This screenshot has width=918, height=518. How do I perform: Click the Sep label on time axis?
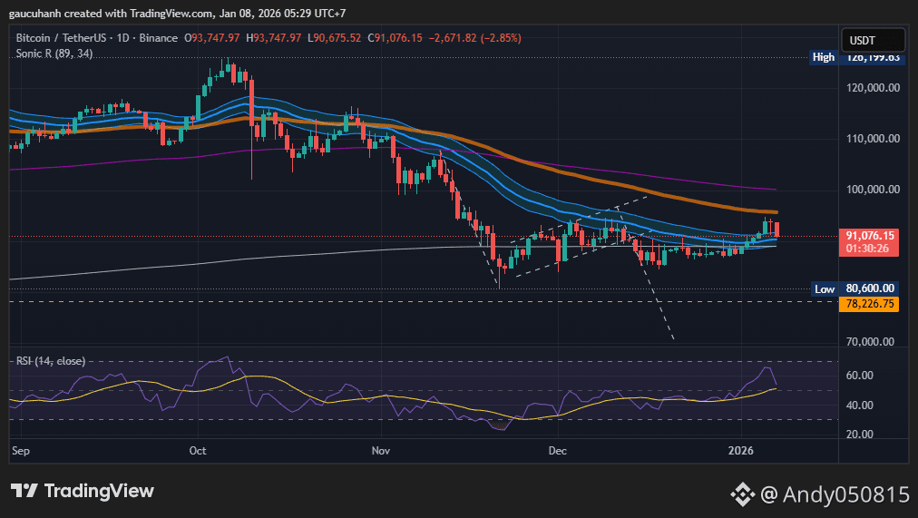(x=20, y=450)
